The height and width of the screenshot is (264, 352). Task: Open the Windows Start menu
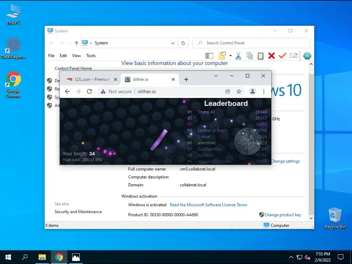pyautogui.click(x=8, y=257)
